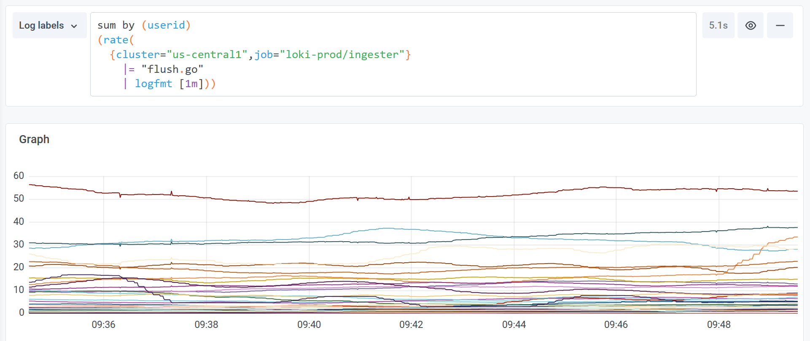
Task: Click the logfmt parser keyword in query
Action: pos(153,84)
